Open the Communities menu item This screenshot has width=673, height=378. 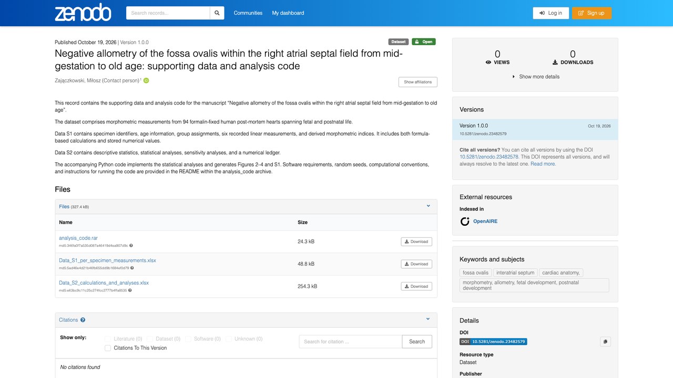click(248, 13)
